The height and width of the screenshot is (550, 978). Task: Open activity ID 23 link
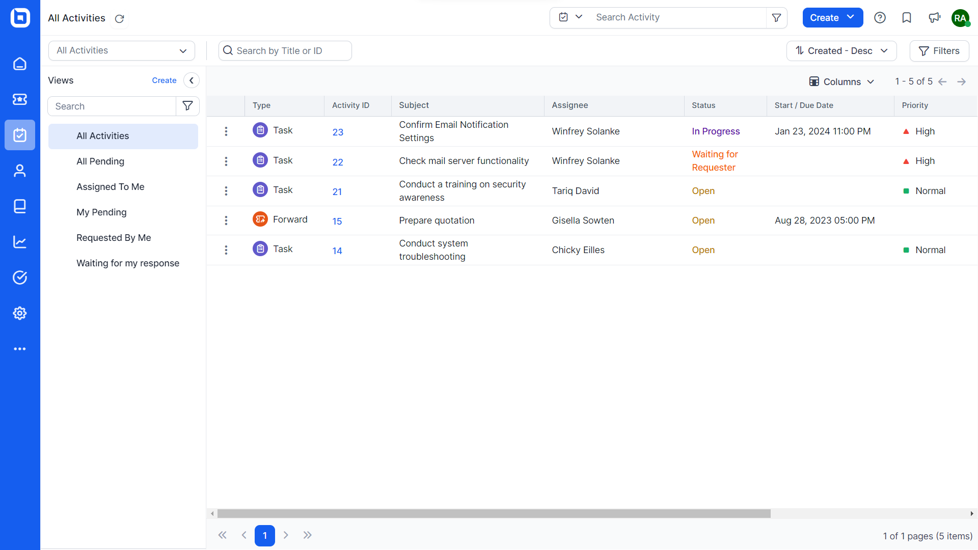click(338, 132)
